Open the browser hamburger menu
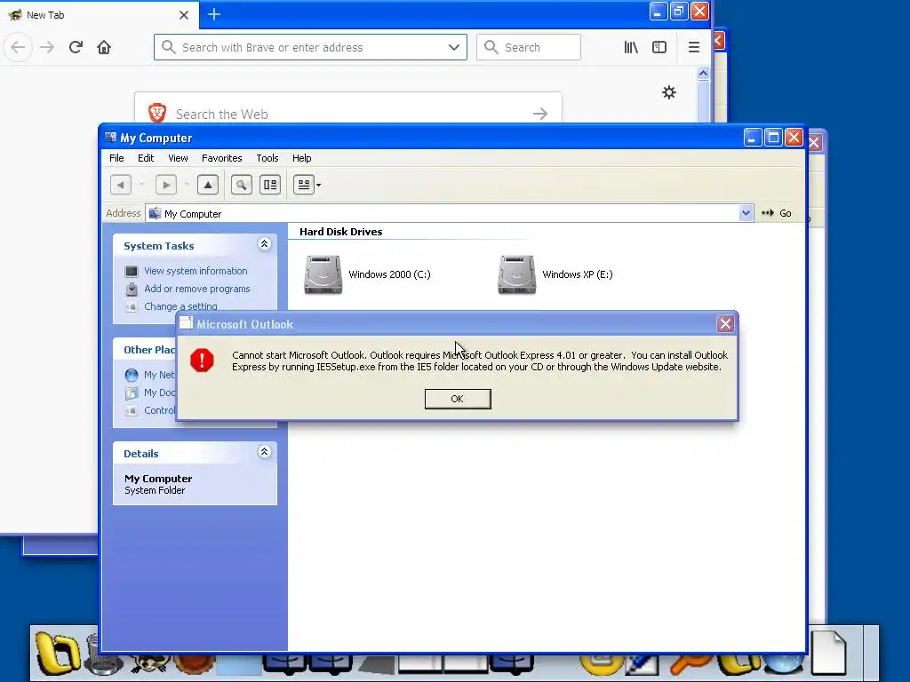Image resolution: width=910 pixels, height=682 pixels. (x=693, y=47)
